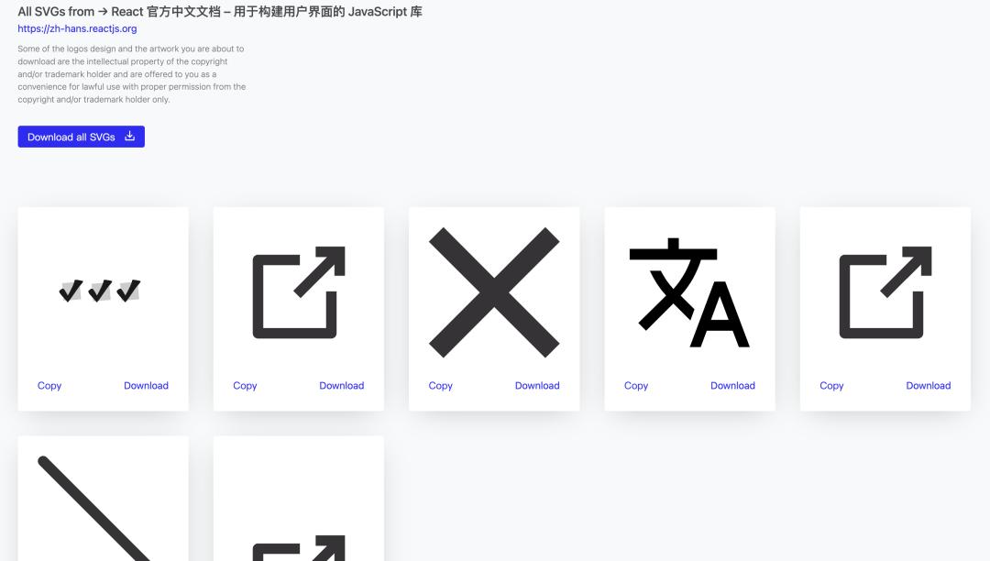Click the download arrow icon on the blue button
Viewport: 990px width, 561px height.
(x=129, y=136)
